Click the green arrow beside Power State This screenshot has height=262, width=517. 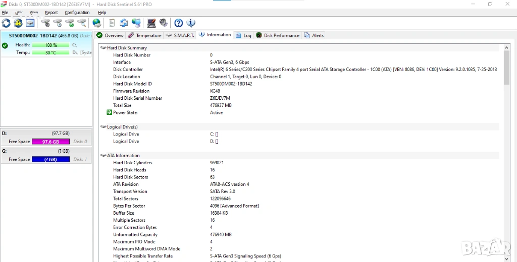[x=109, y=112]
